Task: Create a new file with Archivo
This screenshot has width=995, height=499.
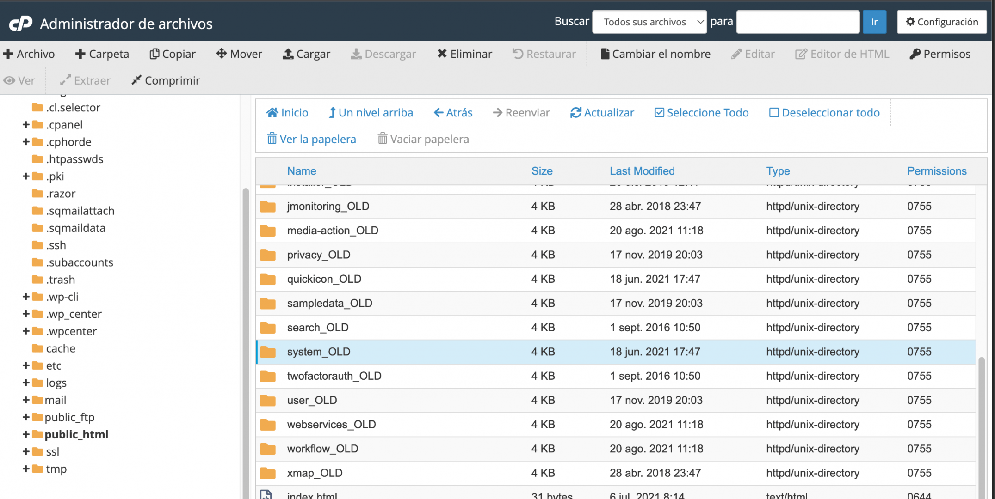Action: 29,54
